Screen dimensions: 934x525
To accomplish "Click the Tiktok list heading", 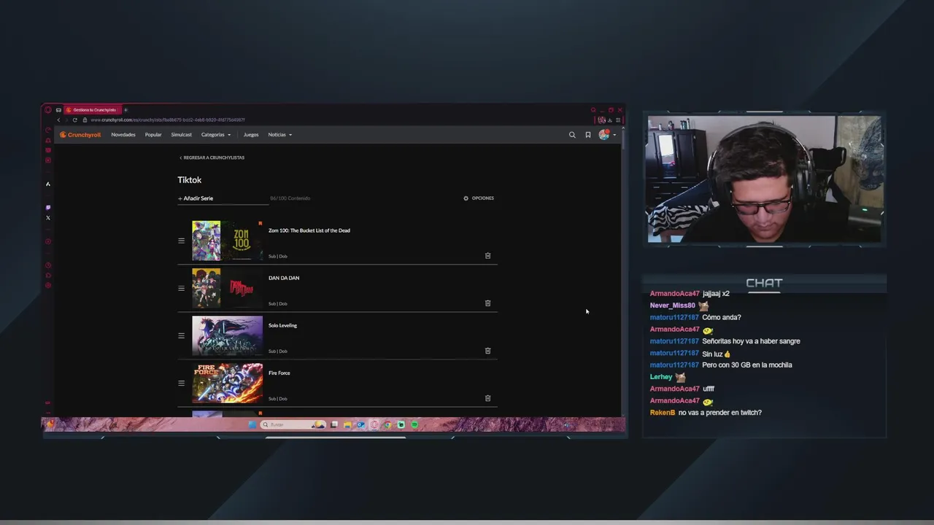I will pyautogui.click(x=190, y=179).
